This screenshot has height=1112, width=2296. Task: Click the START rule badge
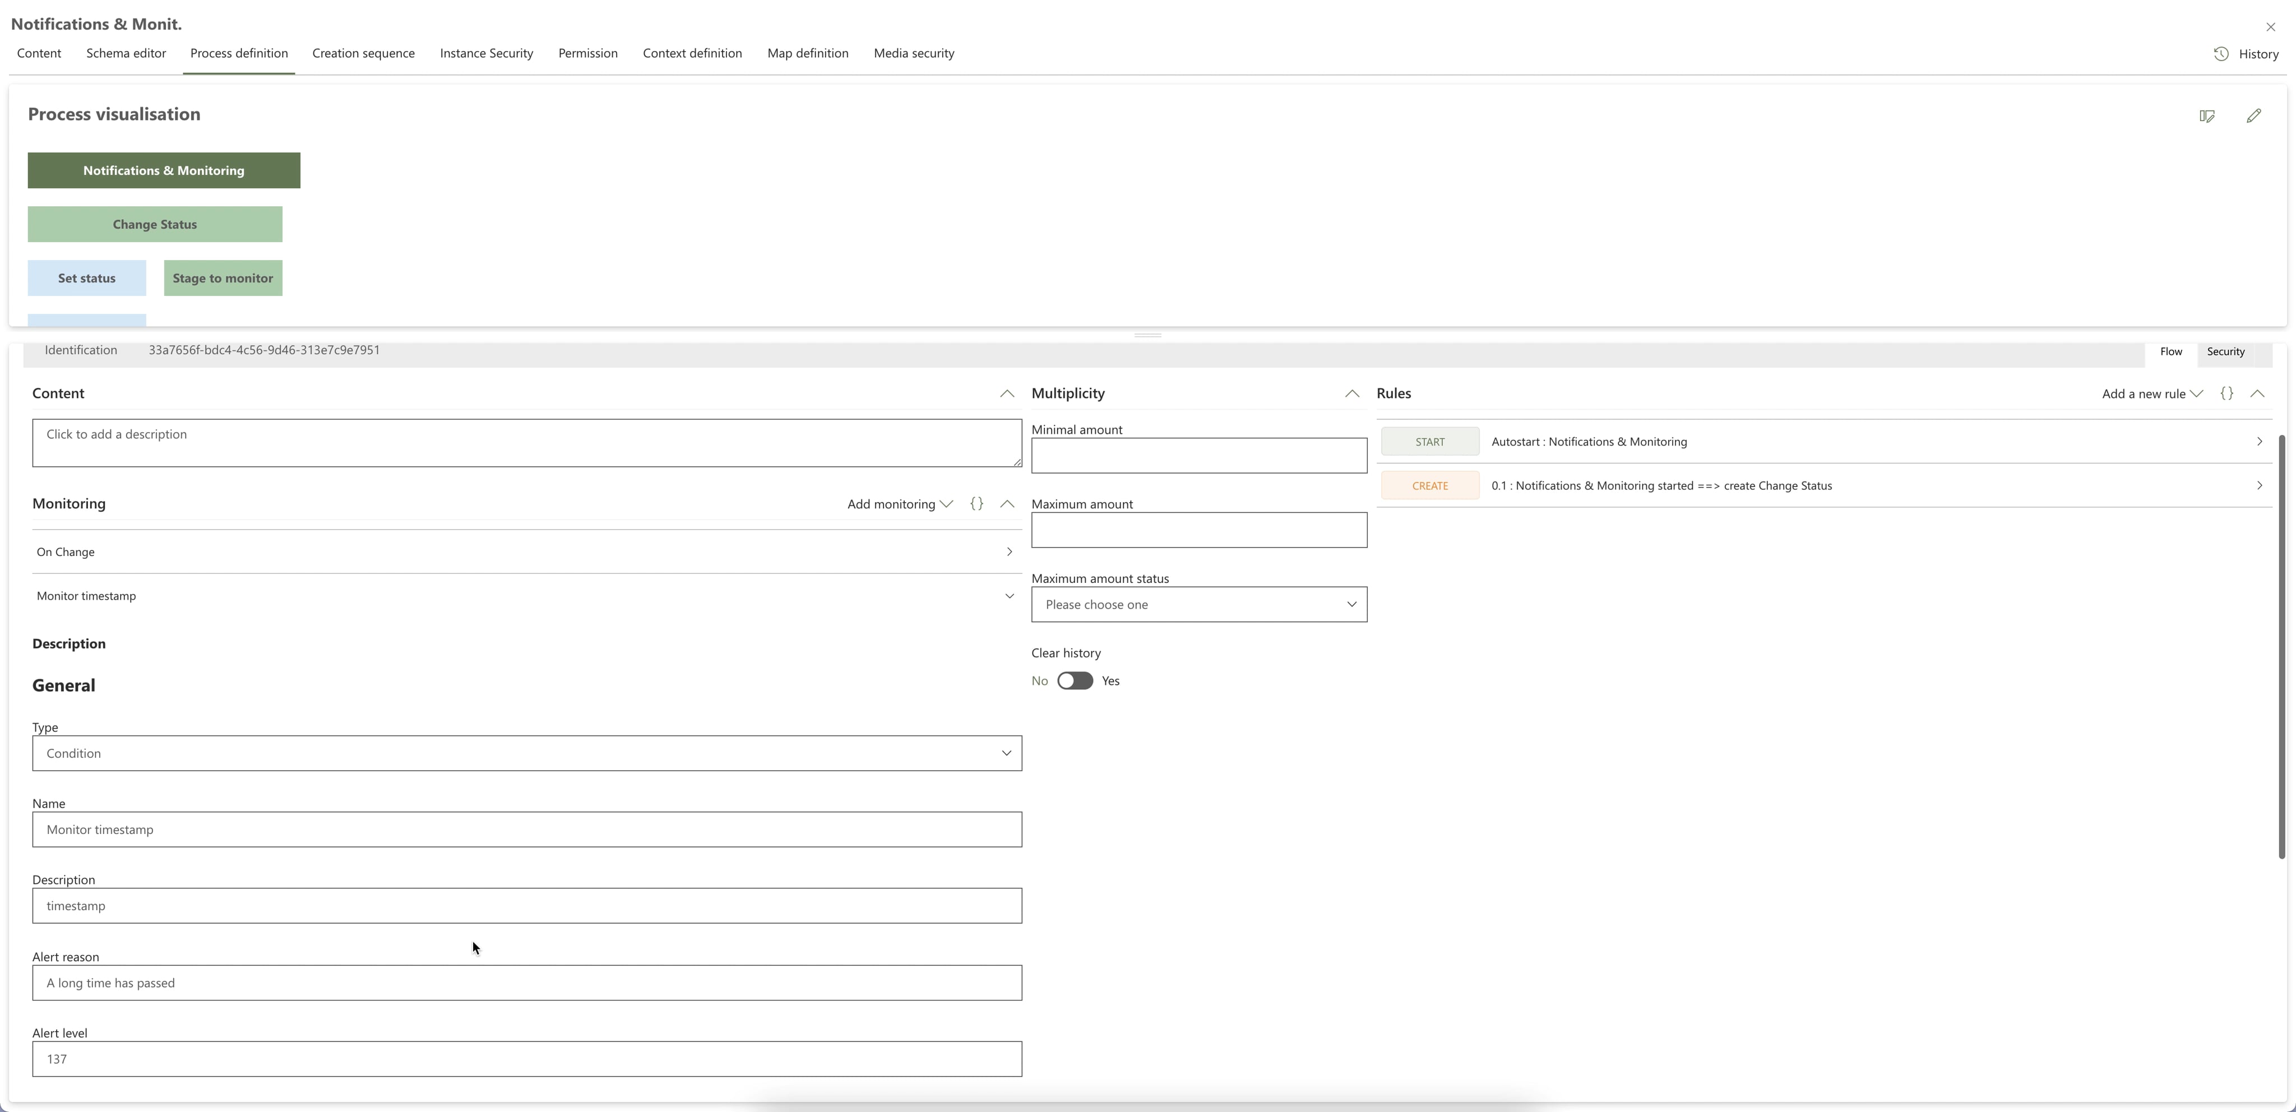point(1431,442)
